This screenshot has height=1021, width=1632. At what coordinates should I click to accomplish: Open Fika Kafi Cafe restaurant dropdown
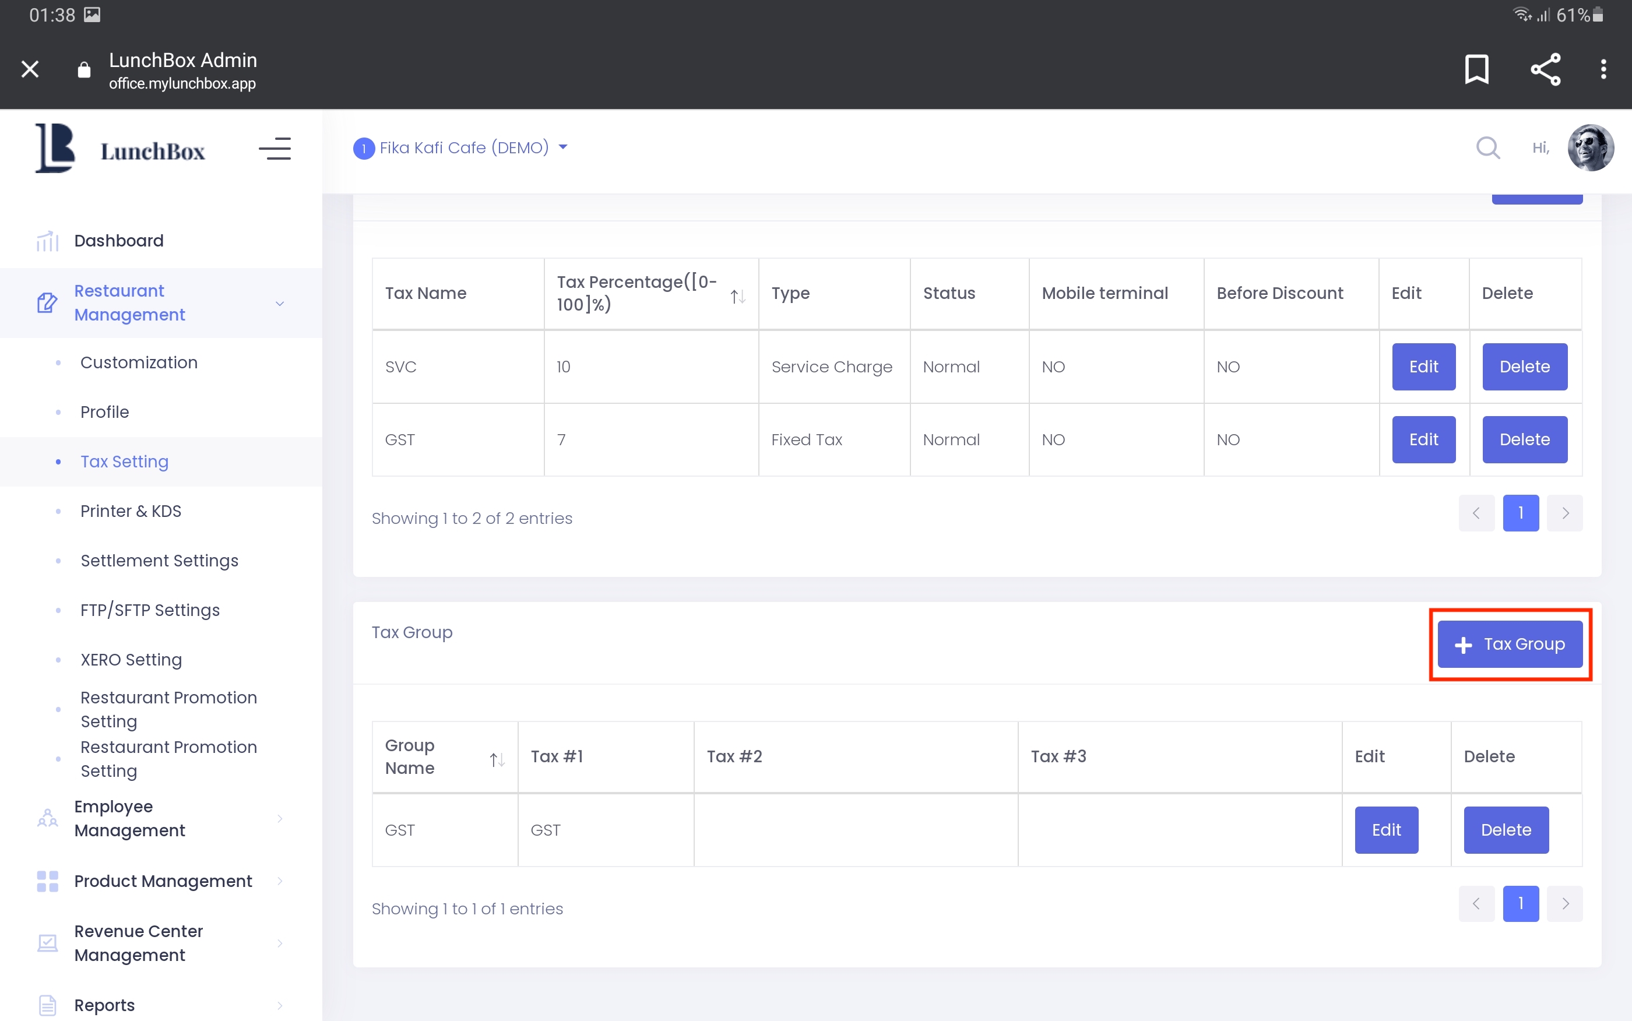coord(461,147)
